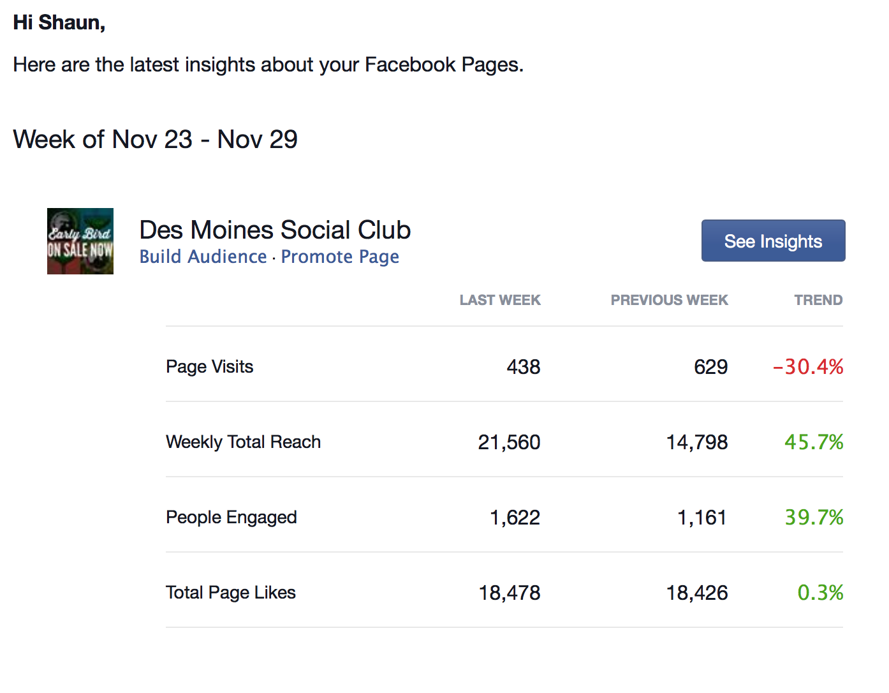
Task: Click the 18,478 total likes value
Action: (x=510, y=593)
